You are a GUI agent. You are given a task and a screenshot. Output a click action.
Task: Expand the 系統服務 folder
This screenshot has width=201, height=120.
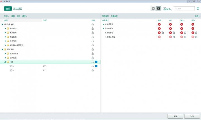tap(5, 41)
